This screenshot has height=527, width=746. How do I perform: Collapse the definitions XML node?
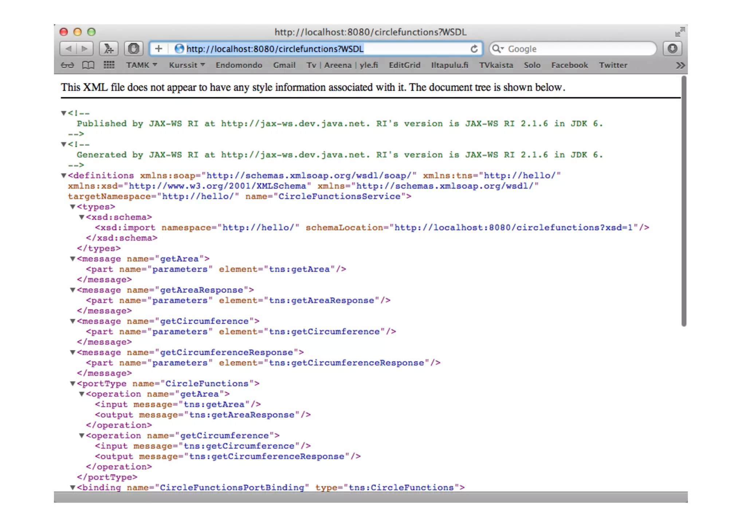pos(64,176)
